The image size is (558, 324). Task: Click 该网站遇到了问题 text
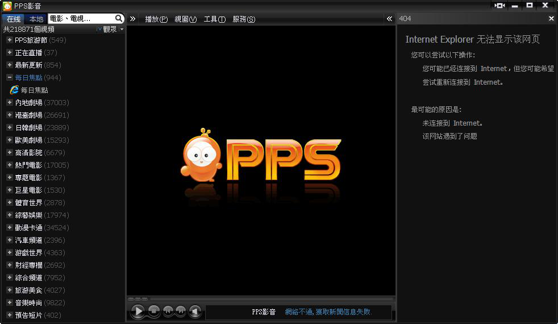(x=450, y=136)
